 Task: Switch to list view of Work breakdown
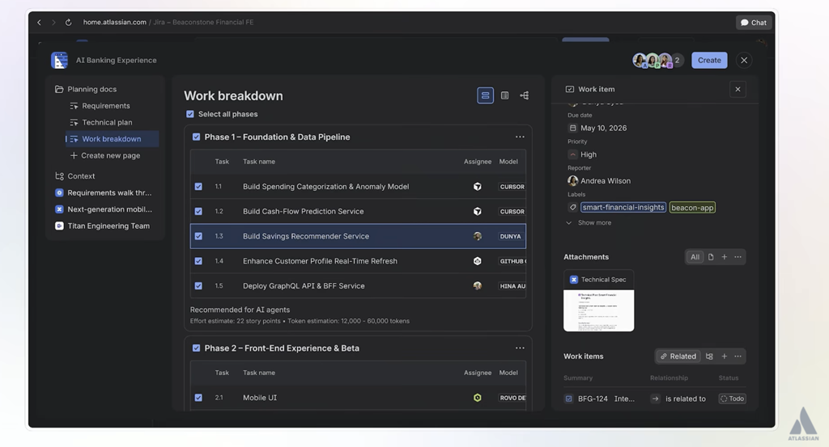[485, 95]
